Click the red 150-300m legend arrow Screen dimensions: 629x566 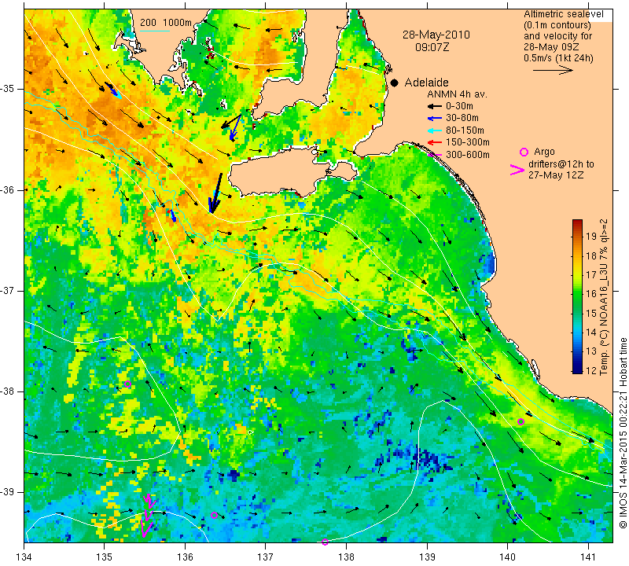(x=434, y=142)
